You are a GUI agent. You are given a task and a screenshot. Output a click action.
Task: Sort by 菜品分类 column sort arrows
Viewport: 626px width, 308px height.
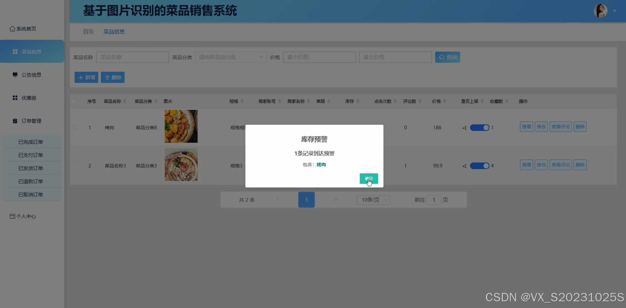(156, 101)
